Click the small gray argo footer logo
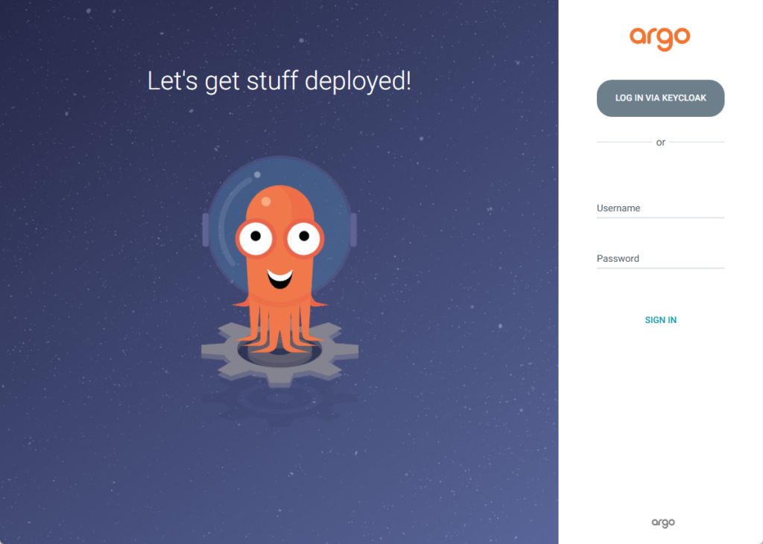This screenshot has width=763, height=544. point(662,522)
